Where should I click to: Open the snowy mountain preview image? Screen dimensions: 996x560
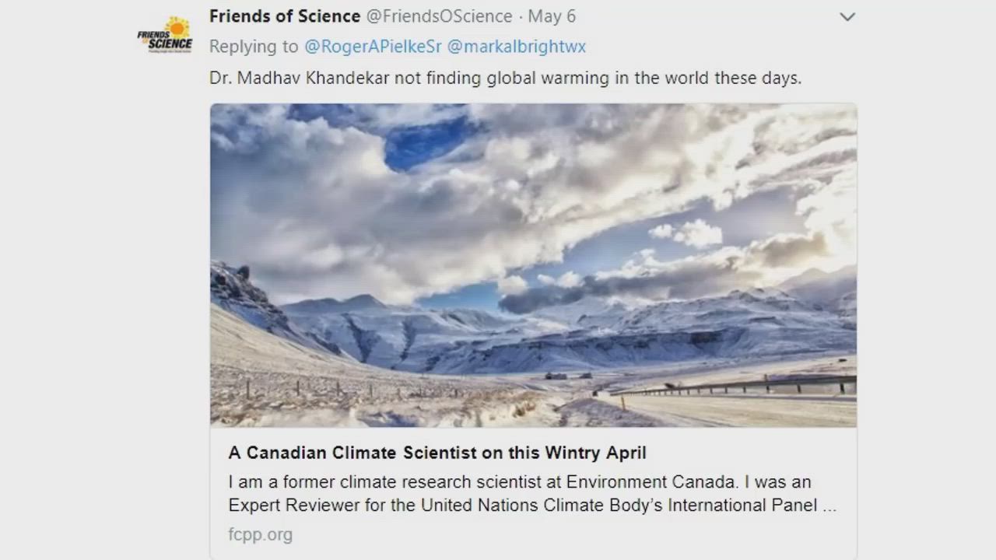pyautogui.click(x=533, y=264)
